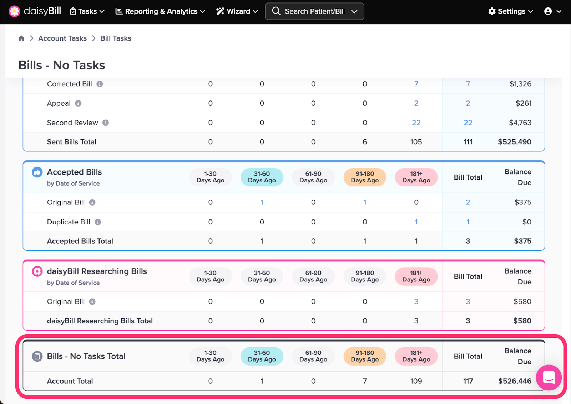Open the Settings menu
571x404 pixels.
511,11
